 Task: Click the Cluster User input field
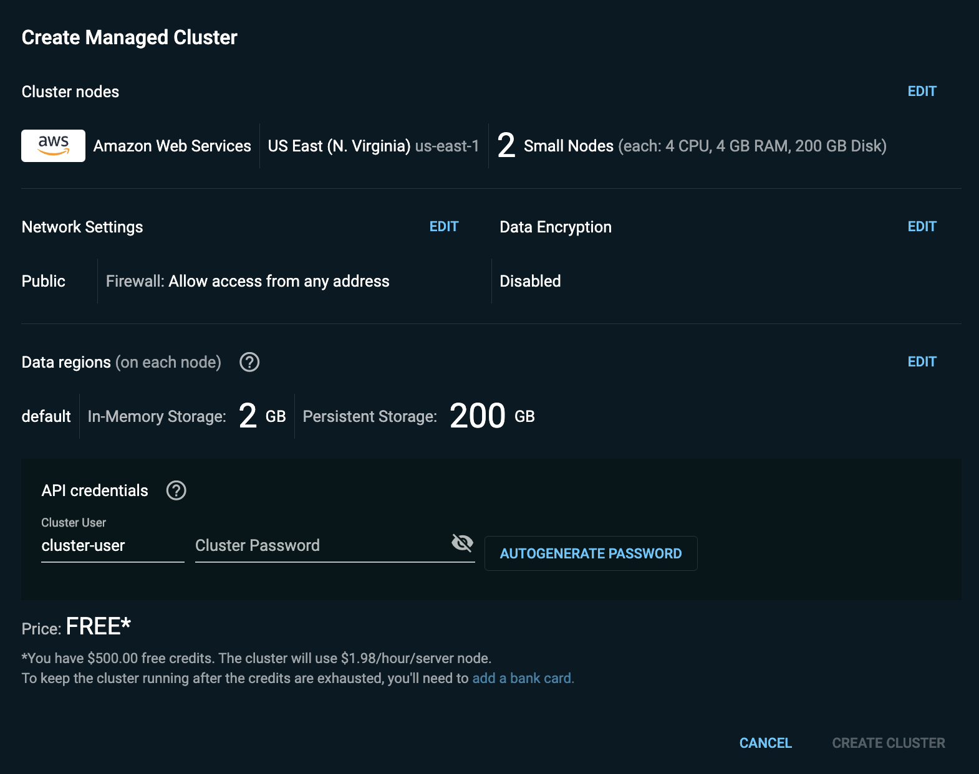[113, 546]
